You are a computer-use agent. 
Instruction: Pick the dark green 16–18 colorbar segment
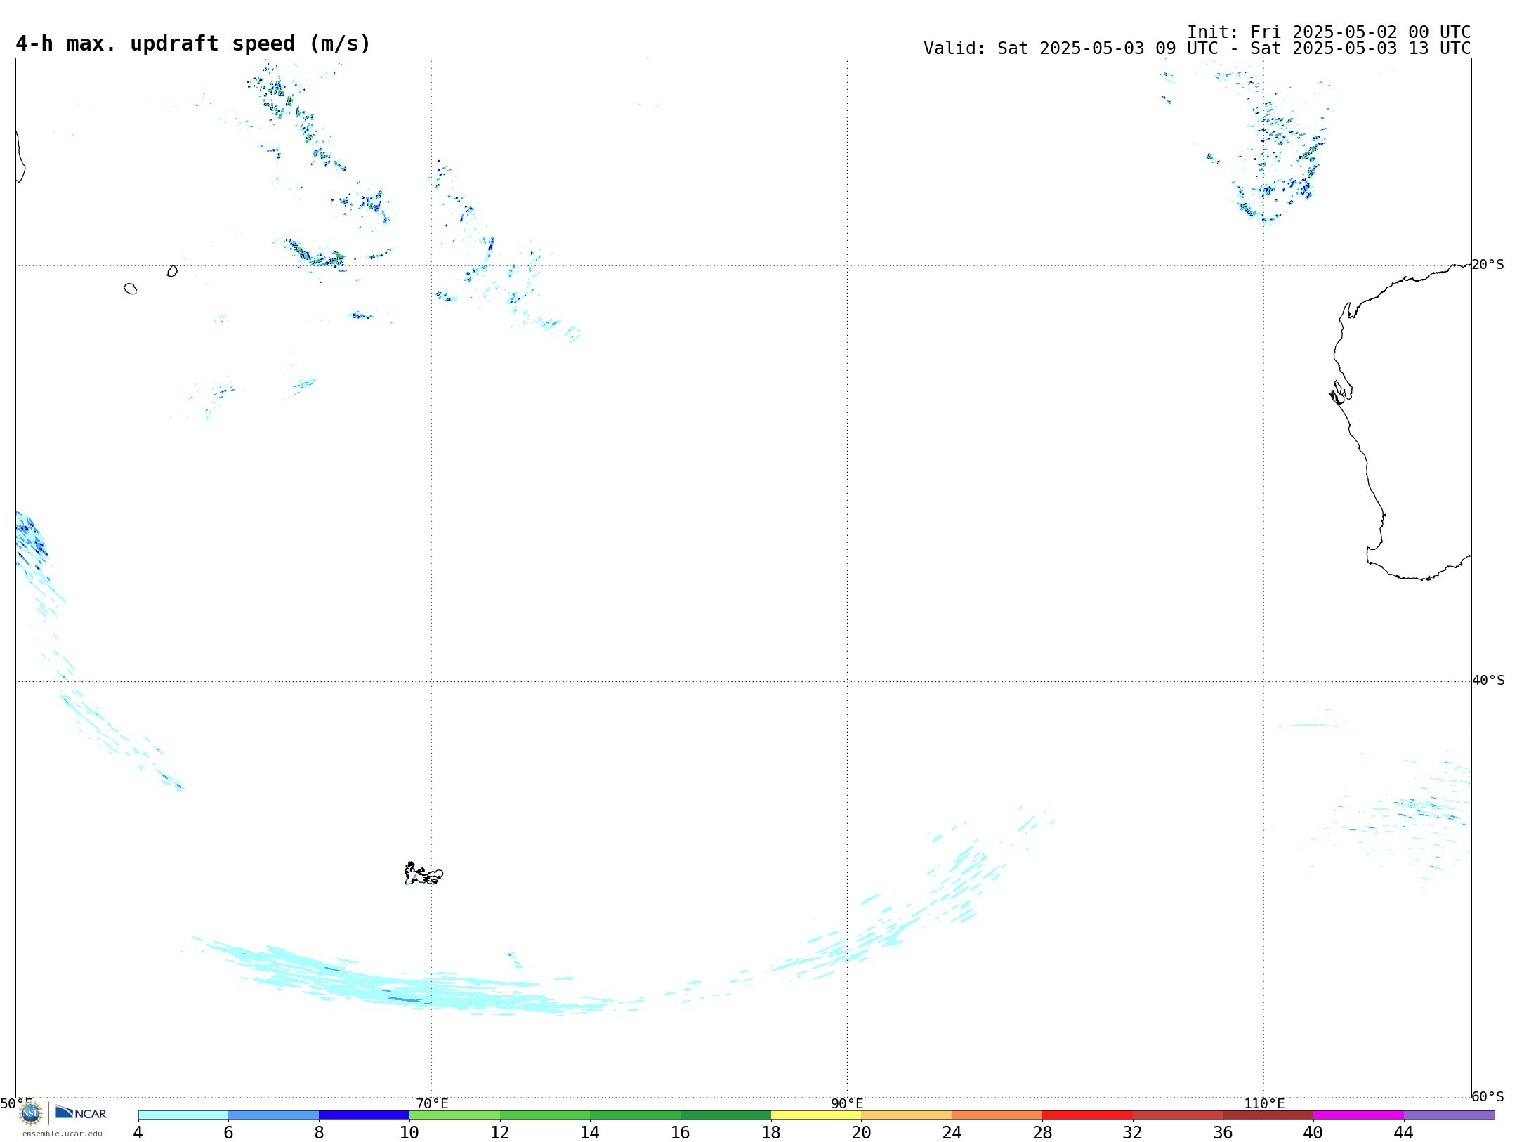[x=725, y=1115]
